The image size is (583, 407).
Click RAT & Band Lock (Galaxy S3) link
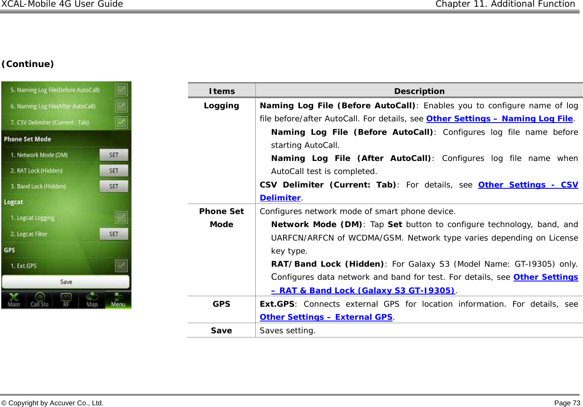coord(364,290)
